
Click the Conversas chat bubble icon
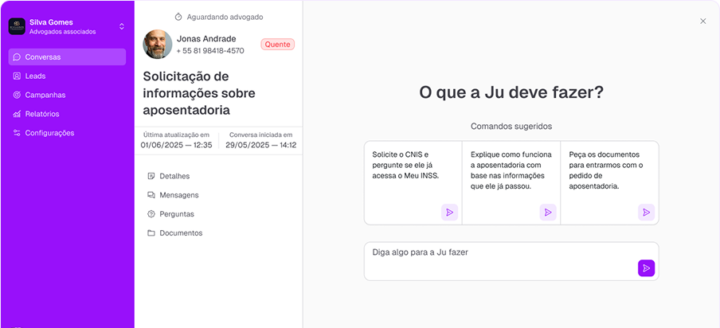coord(17,57)
